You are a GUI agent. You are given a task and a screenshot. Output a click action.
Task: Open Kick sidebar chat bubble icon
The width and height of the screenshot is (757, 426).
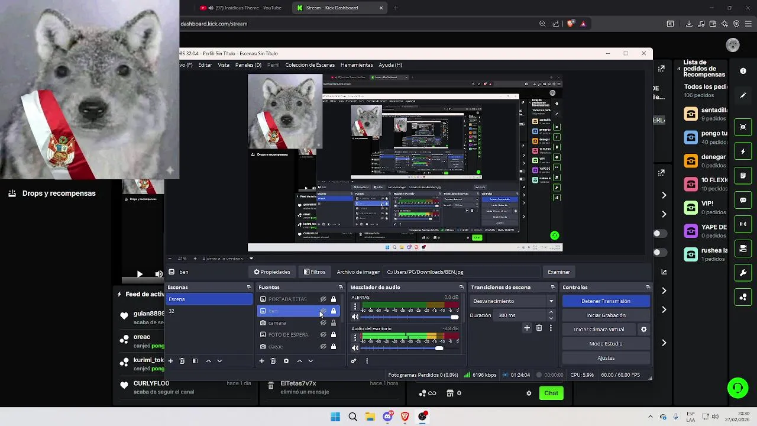(743, 200)
